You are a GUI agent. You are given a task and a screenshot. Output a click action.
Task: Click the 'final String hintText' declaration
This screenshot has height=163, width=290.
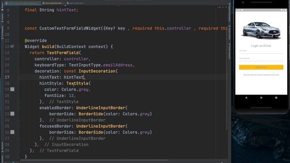[51, 10]
